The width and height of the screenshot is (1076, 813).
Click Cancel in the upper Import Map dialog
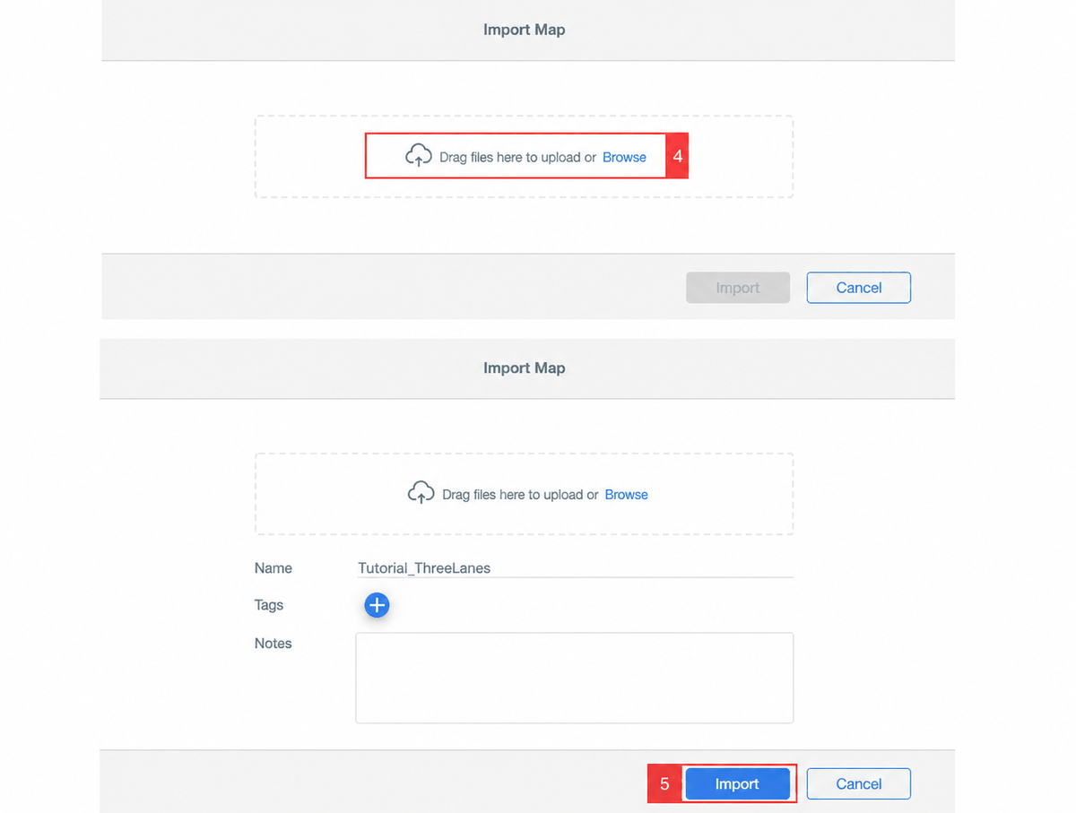(859, 288)
